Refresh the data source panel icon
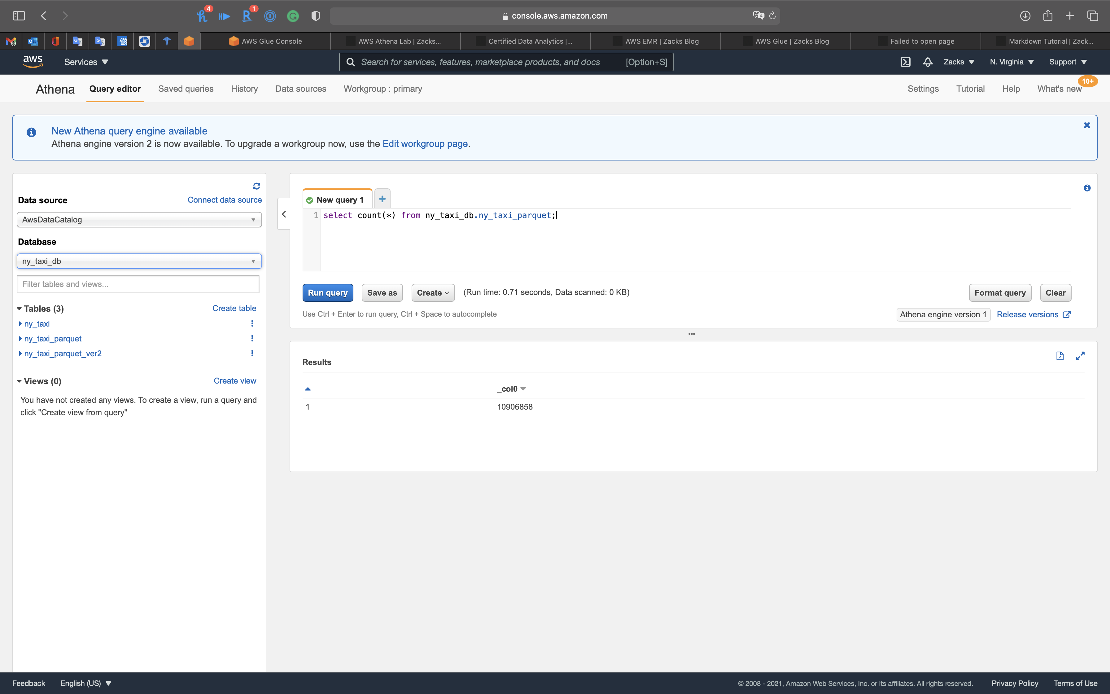This screenshot has height=694, width=1110. click(x=256, y=186)
